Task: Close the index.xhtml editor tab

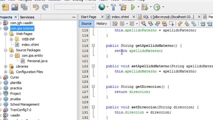Action: (134, 17)
